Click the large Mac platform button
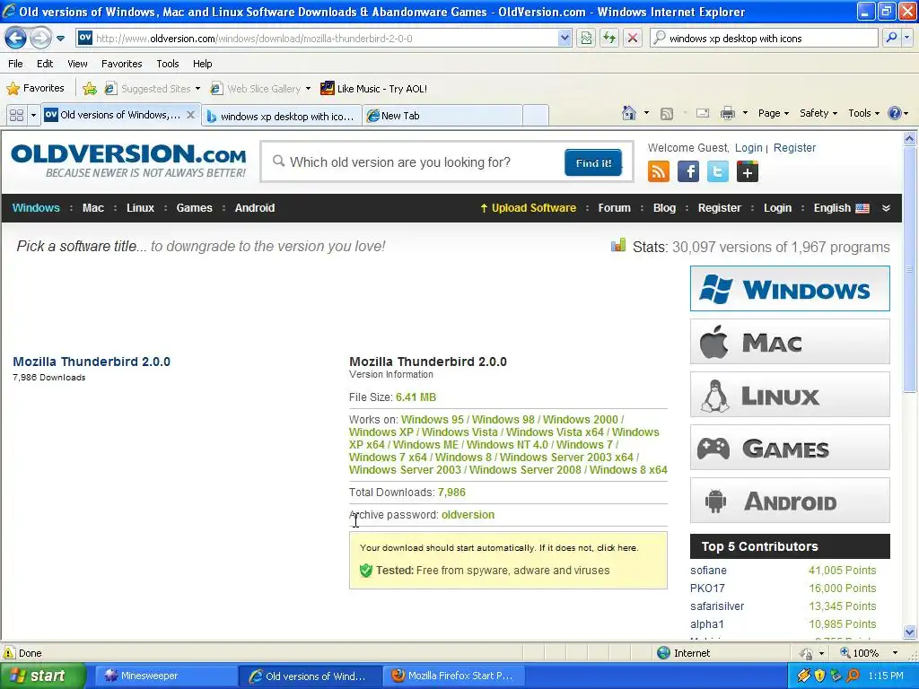The height and width of the screenshot is (689, 919). pyautogui.click(x=790, y=342)
